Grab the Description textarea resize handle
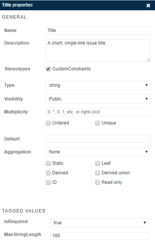This screenshot has height=249, width=155. tap(148, 60)
